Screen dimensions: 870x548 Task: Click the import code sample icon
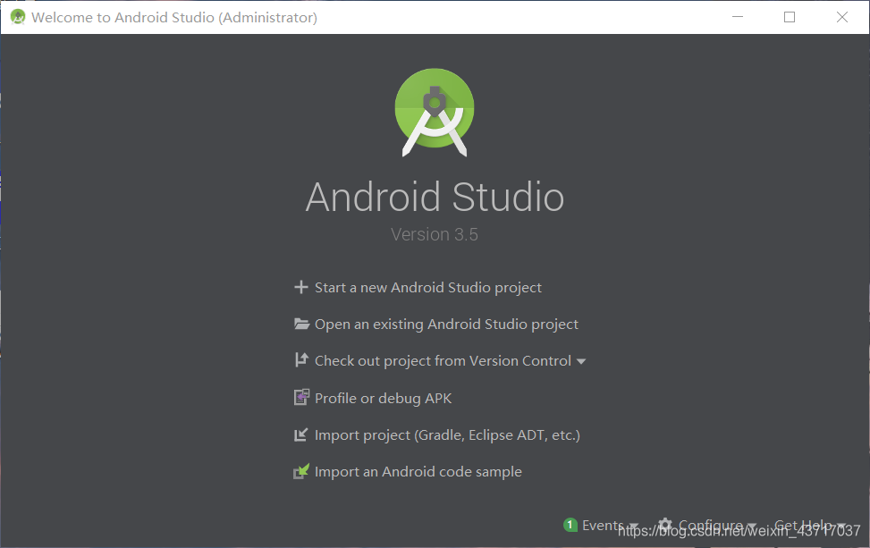pyautogui.click(x=301, y=471)
